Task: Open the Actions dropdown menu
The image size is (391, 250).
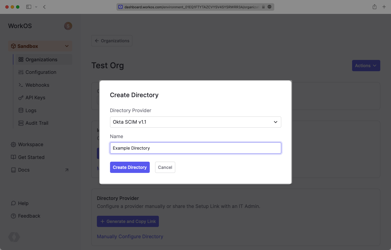Action: tap(366, 66)
